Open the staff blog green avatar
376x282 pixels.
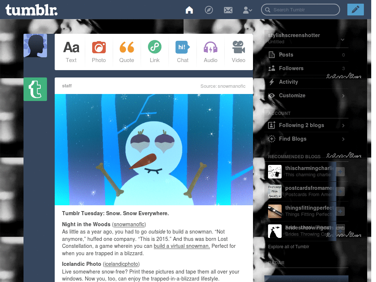pos(35,89)
